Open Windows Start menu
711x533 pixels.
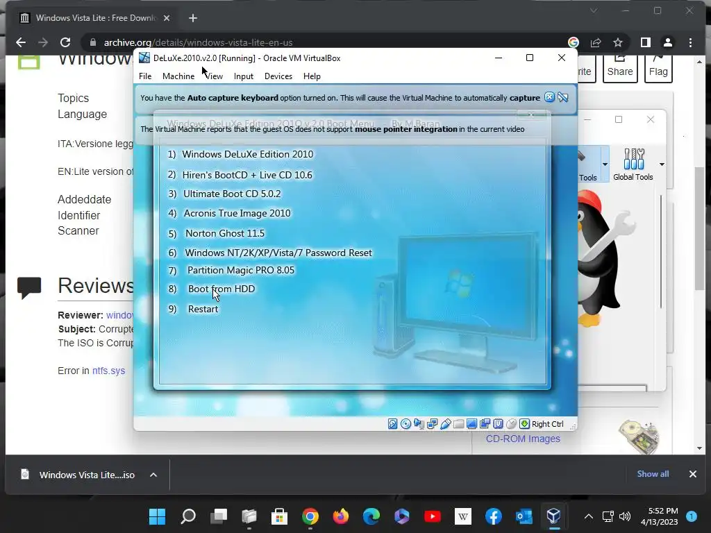[x=158, y=516]
